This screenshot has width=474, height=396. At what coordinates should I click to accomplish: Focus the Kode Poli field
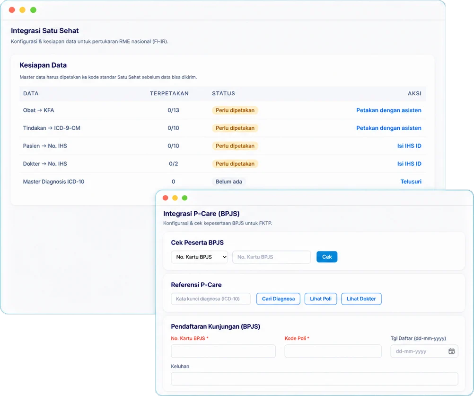tap(333, 351)
